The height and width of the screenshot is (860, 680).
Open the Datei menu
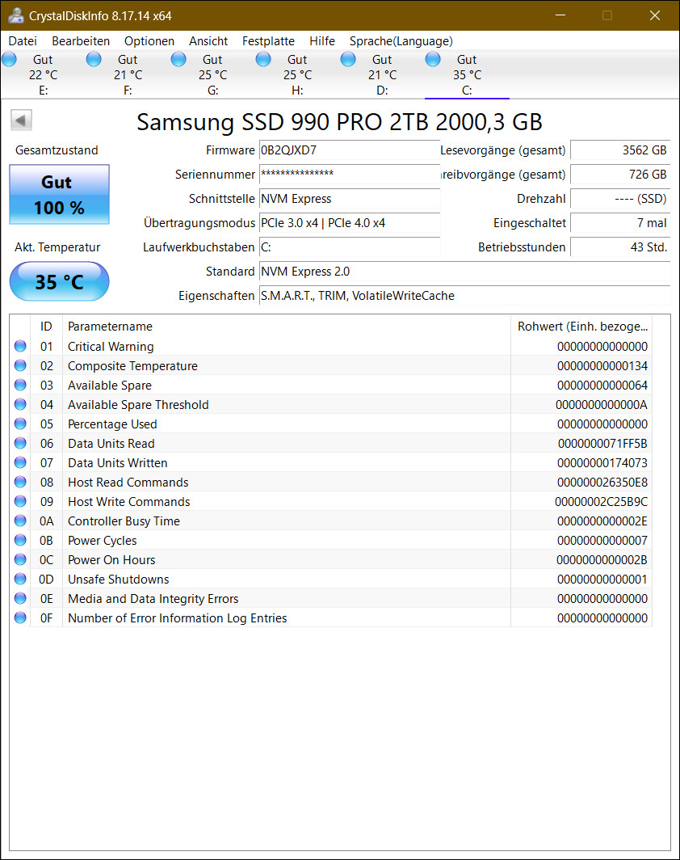(23, 41)
